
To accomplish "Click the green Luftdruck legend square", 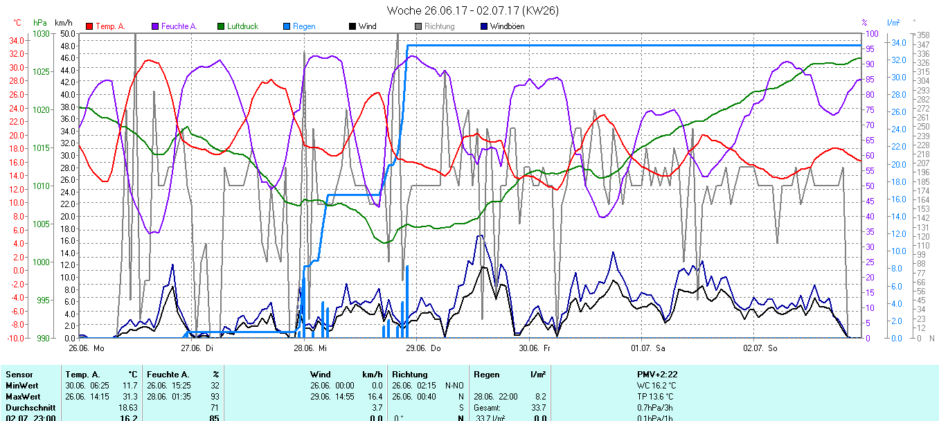I will 222,26.
